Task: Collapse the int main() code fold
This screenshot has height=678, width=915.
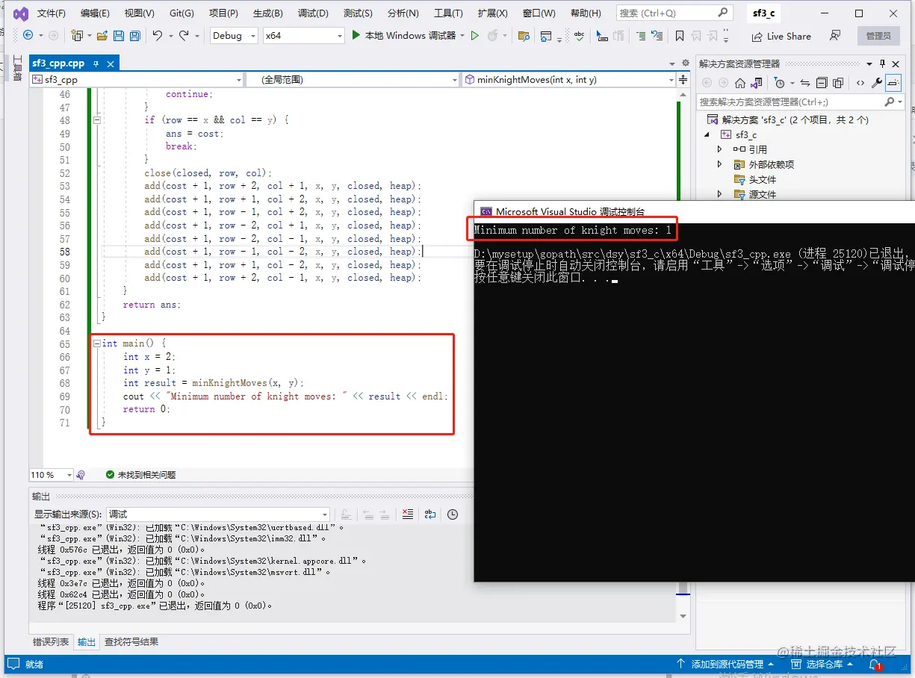Action: coord(96,343)
